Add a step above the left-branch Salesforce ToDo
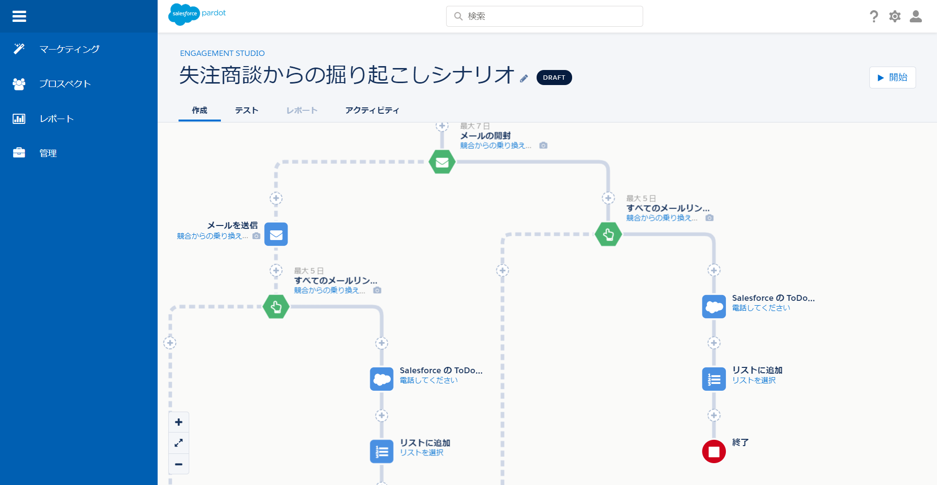Viewport: 937px width, 485px height. coord(381,343)
